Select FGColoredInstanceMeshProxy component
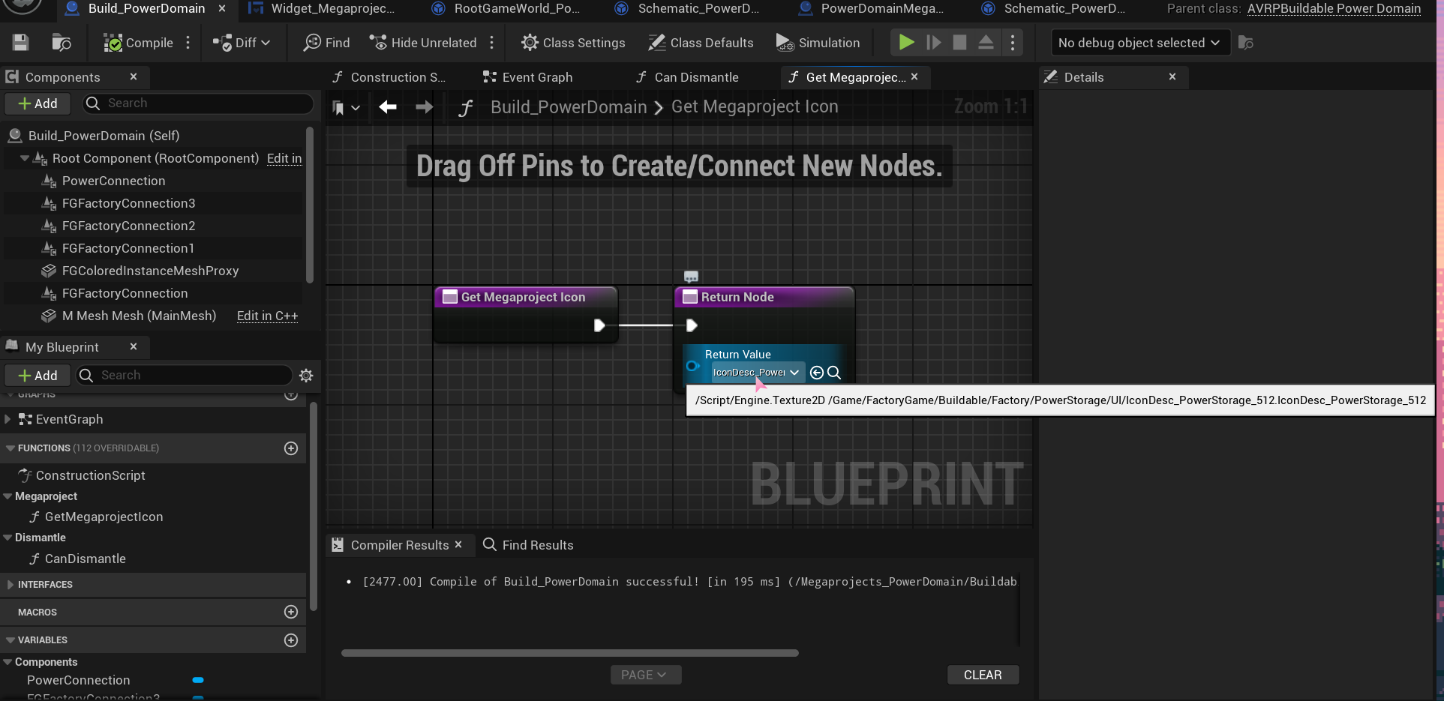This screenshot has width=1444, height=701. [150, 271]
